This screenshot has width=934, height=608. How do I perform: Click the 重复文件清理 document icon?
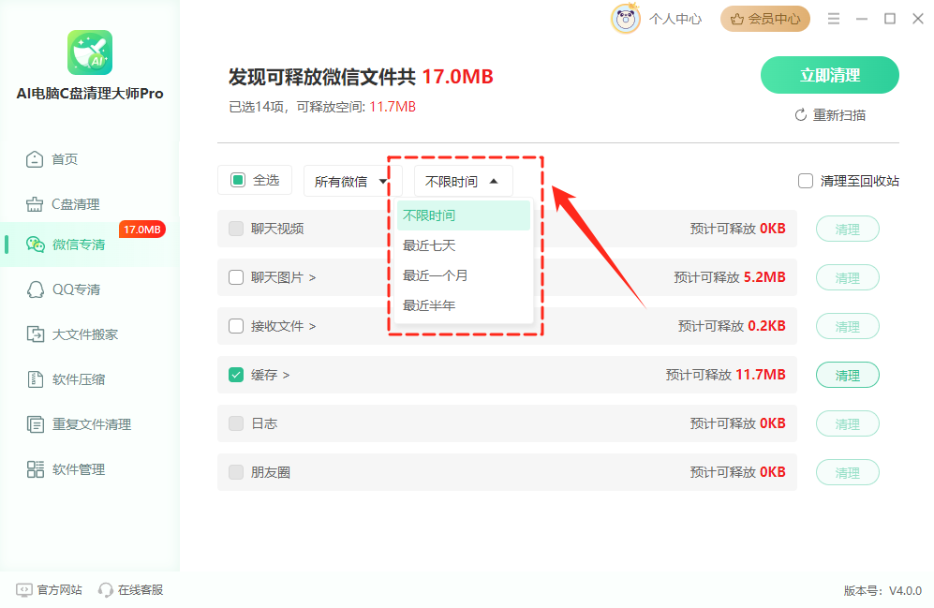(x=36, y=424)
